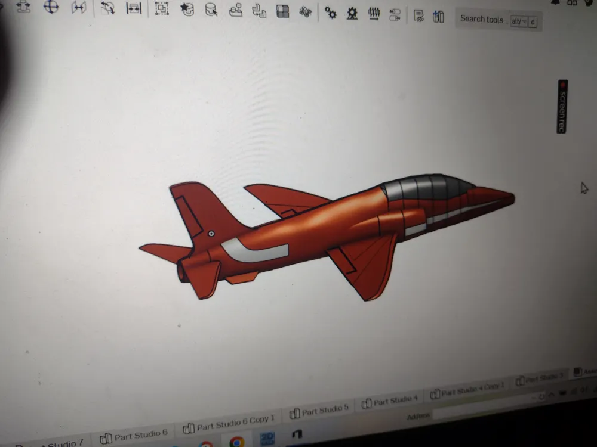Select the curved-arrows replace face tool
The width and height of the screenshot is (597, 447).
107,8
